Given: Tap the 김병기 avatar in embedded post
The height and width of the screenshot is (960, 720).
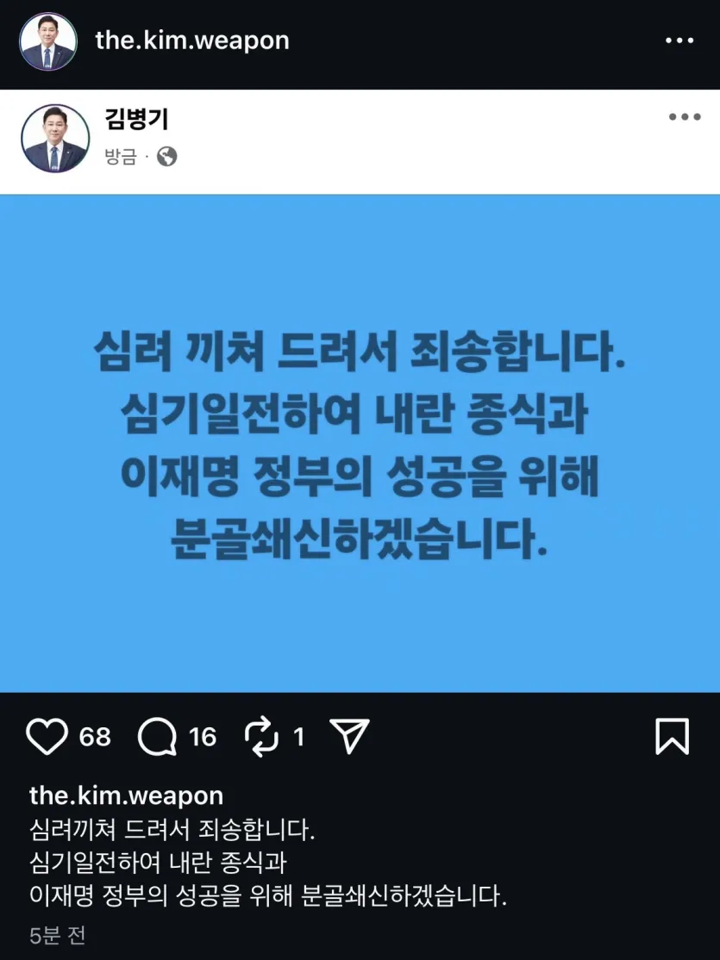Looking at the screenshot, I should [x=55, y=139].
